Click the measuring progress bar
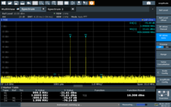 [142, 105]
